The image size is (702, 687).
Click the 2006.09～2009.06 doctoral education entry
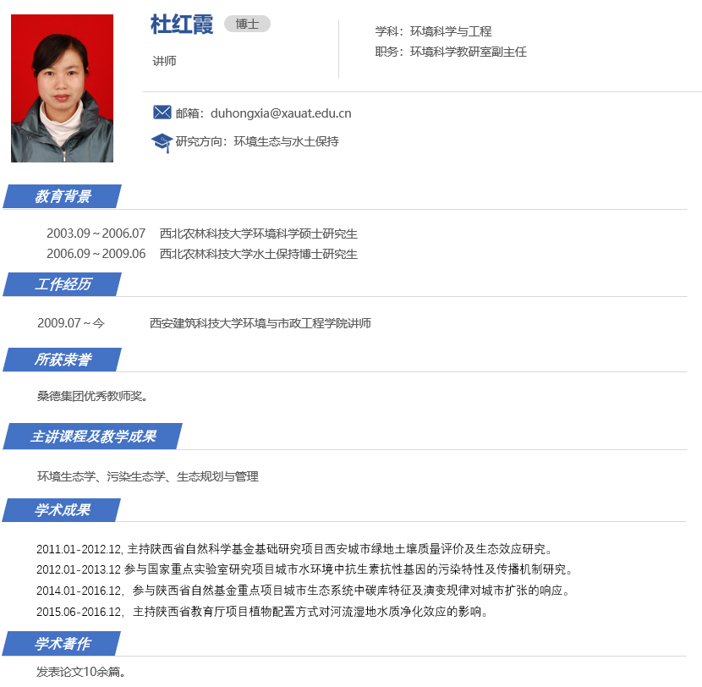click(201, 254)
